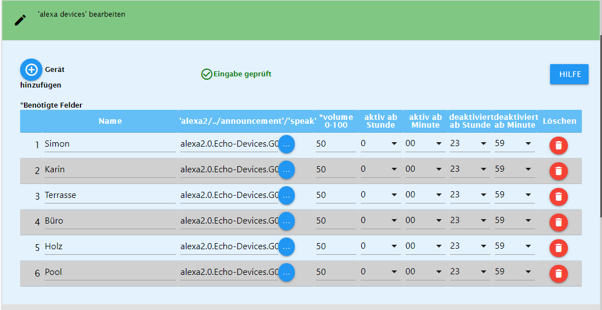The image size is (602, 310).
Task: Delete the Simon device row
Action: tap(558, 145)
